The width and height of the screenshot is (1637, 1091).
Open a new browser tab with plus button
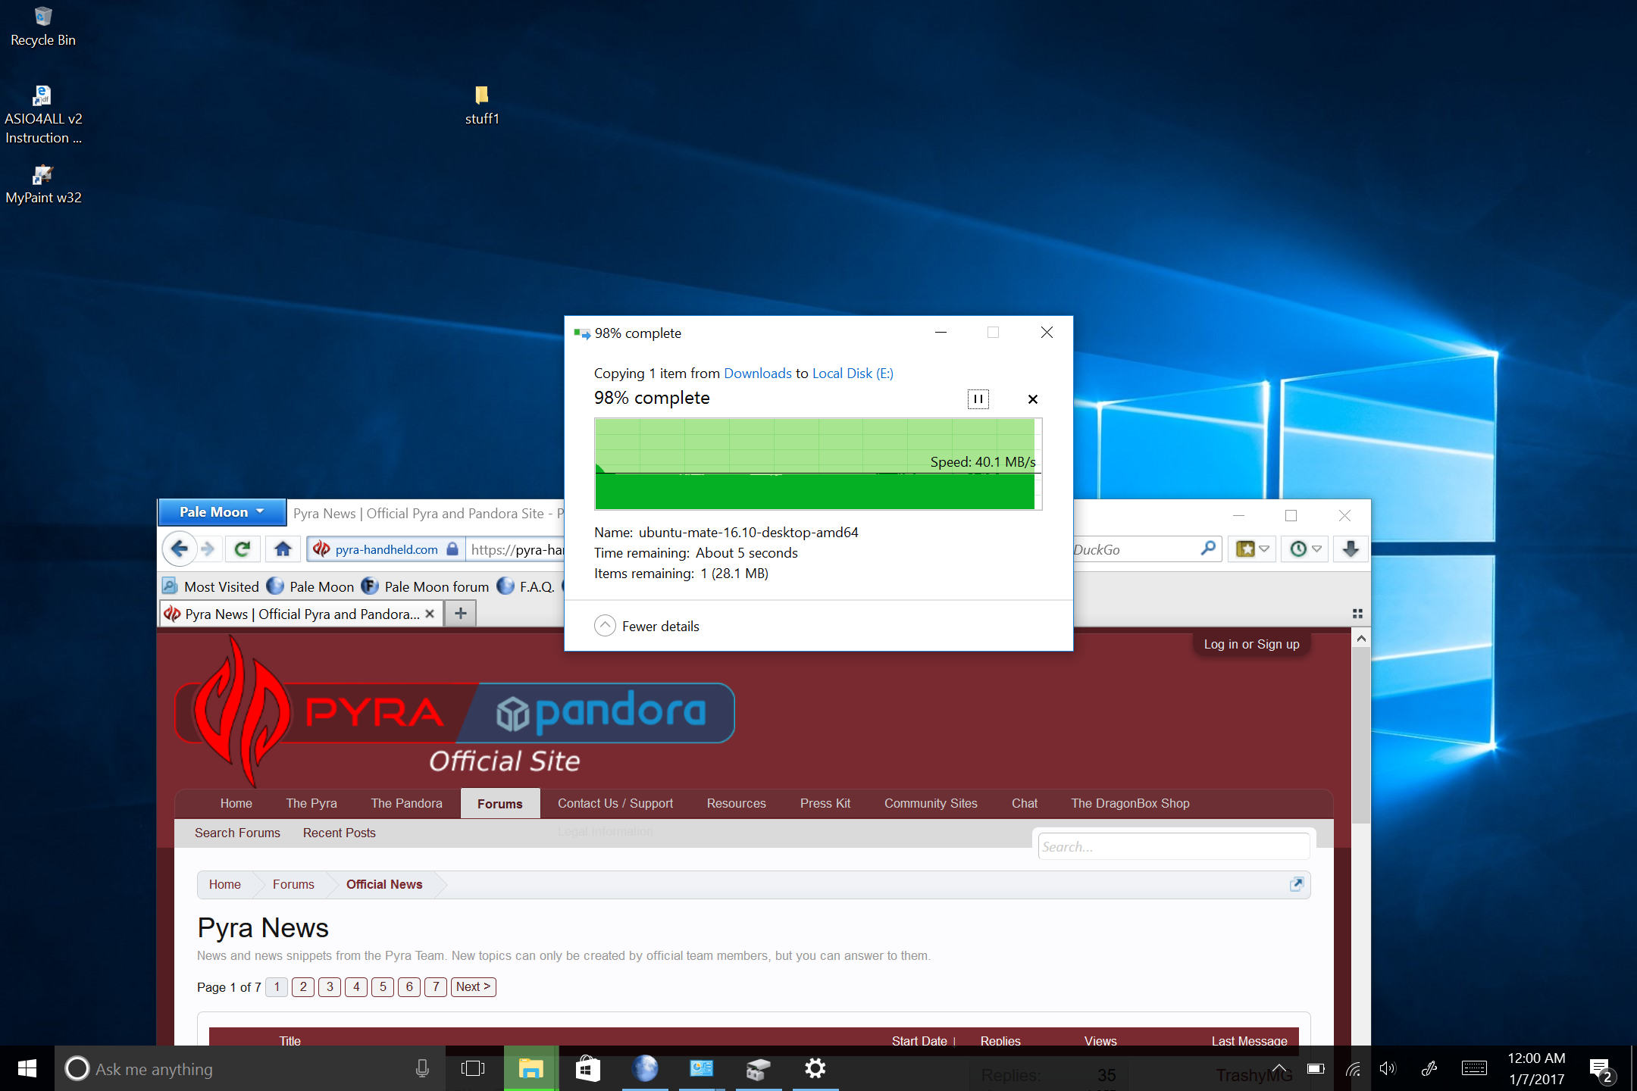click(x=460, y=613)
